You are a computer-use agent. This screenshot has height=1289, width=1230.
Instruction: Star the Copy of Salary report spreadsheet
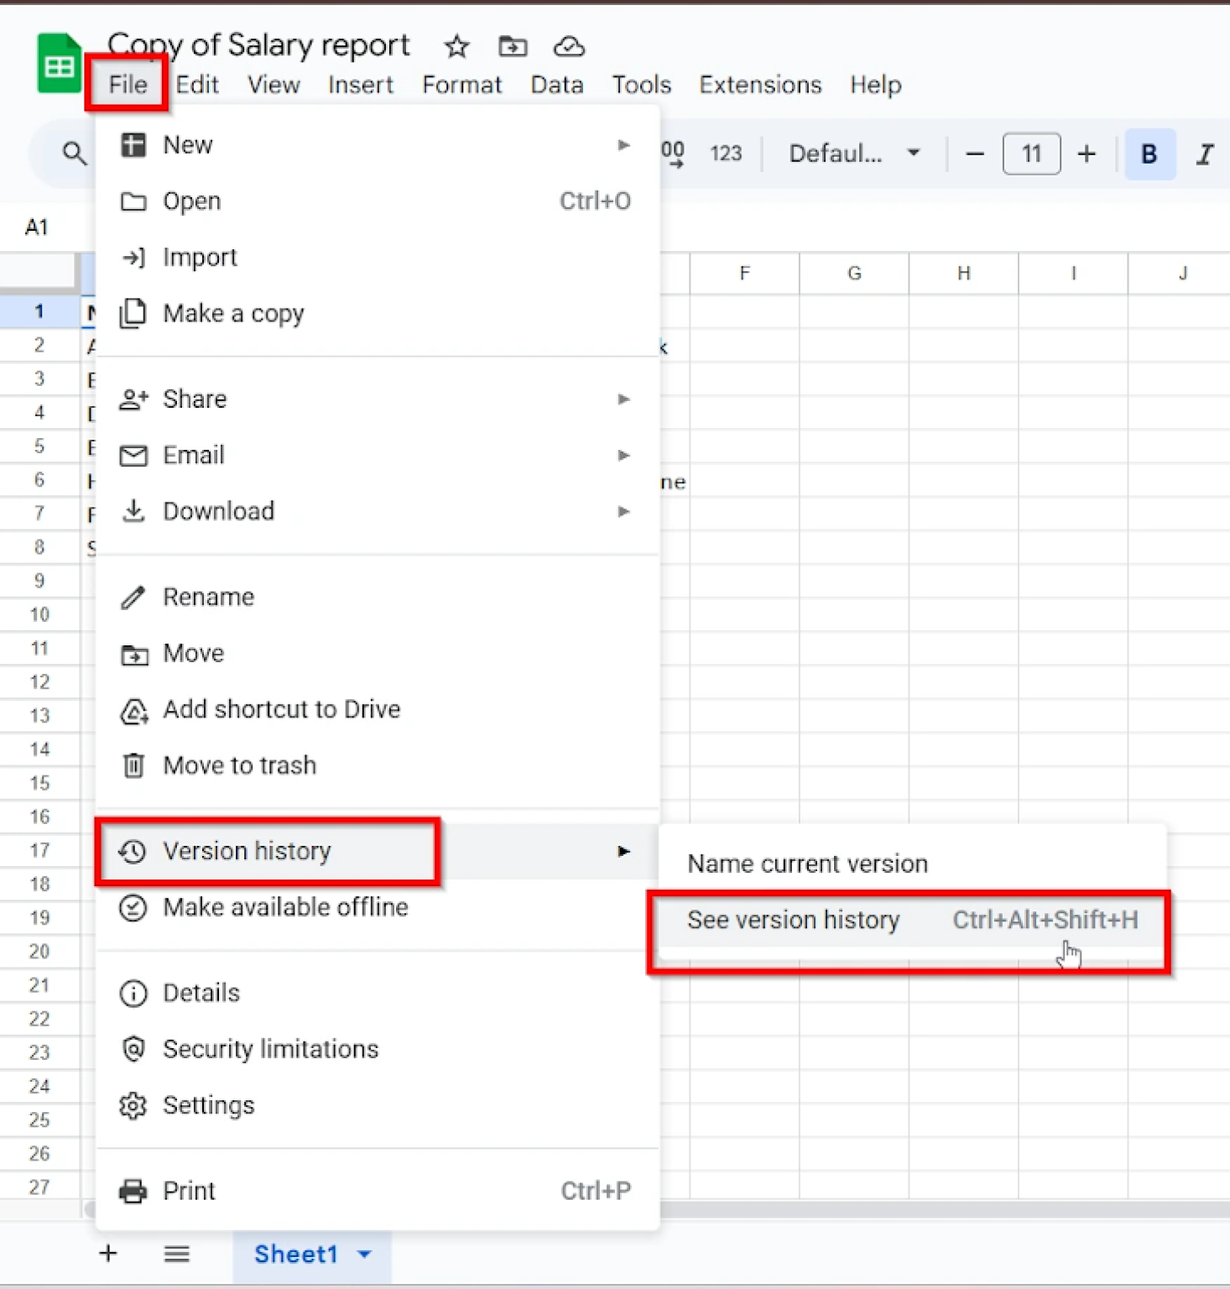tap(456, 46)
